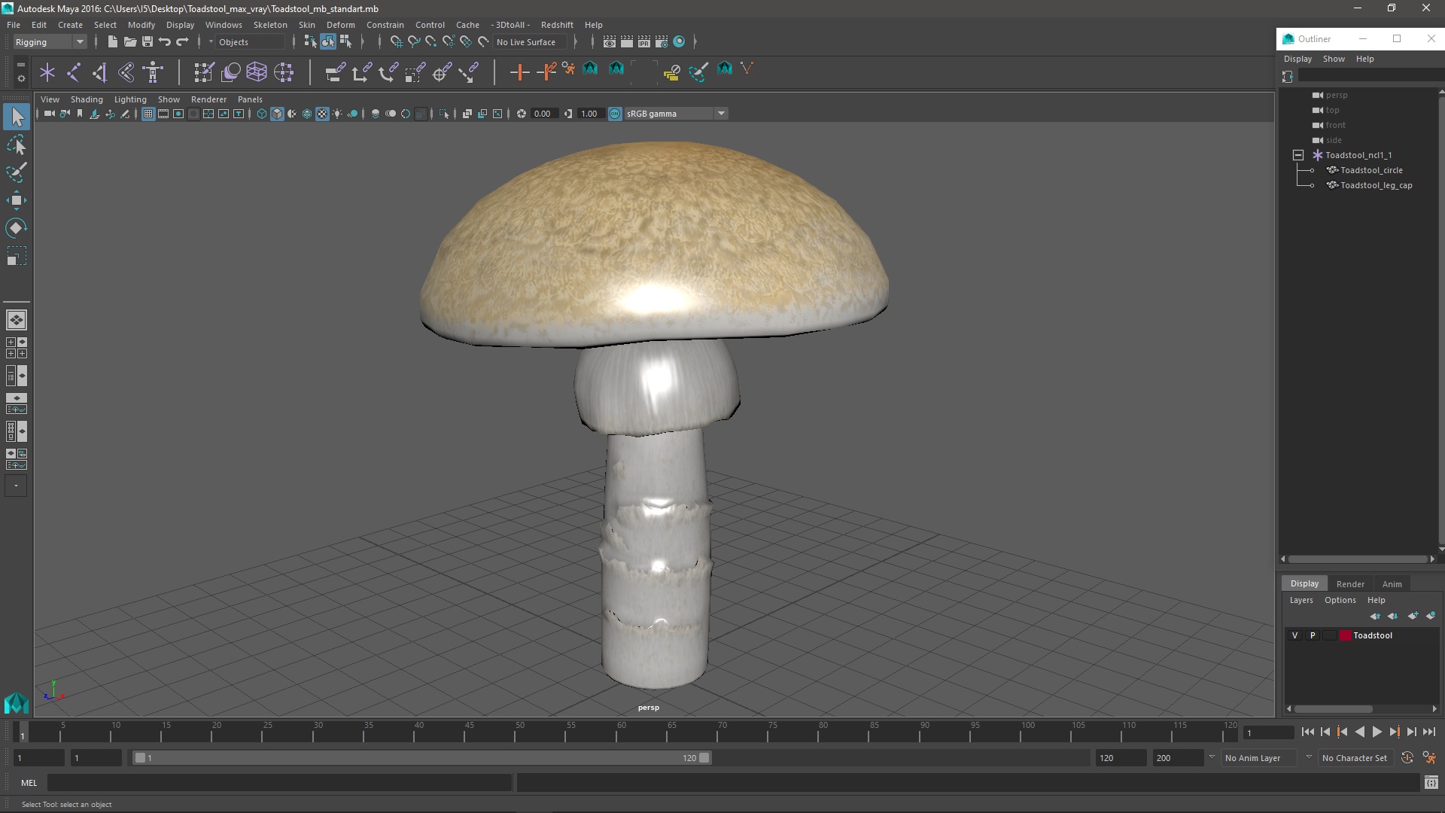Choose the Rotate tool

click(16, 227)
